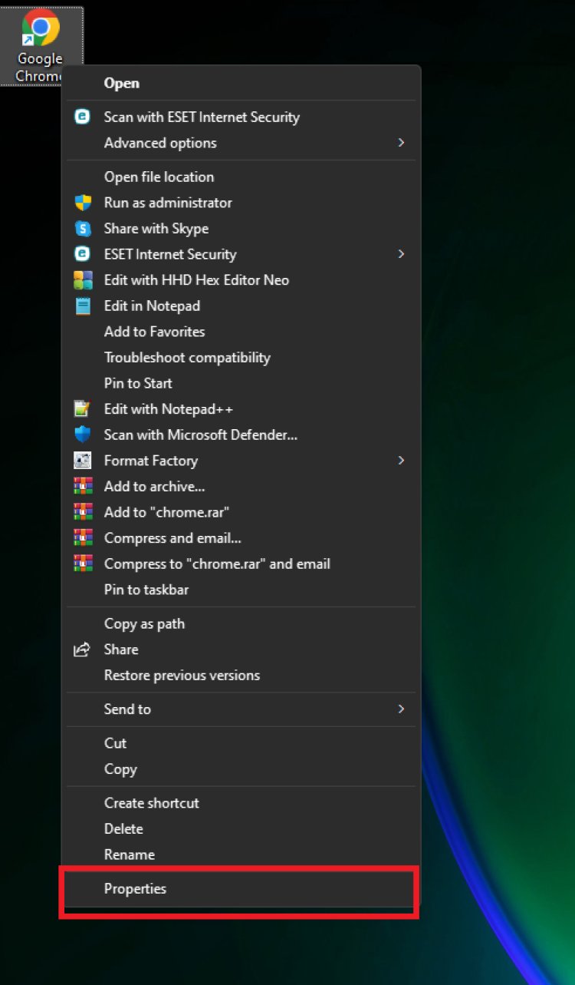The width and height of the screenshot is (575, 985).
Task: Expand the Advanced options submenu arrow
Action: point(400,143)
